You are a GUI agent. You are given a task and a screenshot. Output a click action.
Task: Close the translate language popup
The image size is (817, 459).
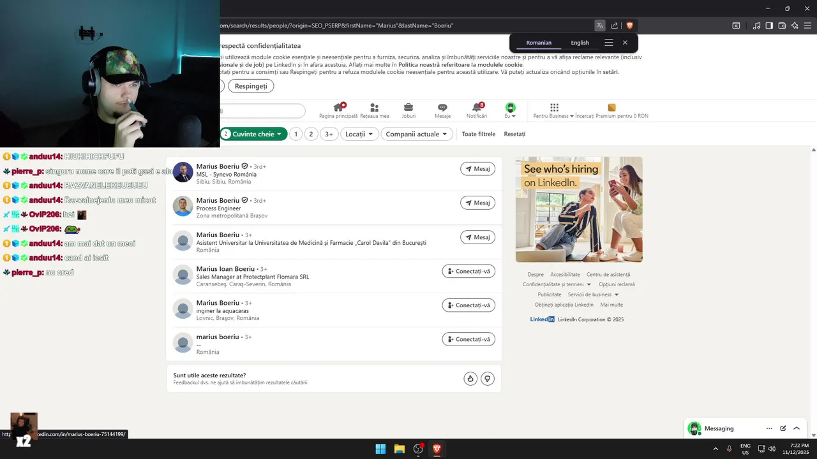click(x=625, y=43)
